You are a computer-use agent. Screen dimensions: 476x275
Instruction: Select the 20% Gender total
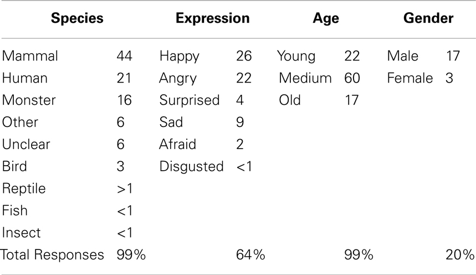pyautogui.click(x=460, y=254)
